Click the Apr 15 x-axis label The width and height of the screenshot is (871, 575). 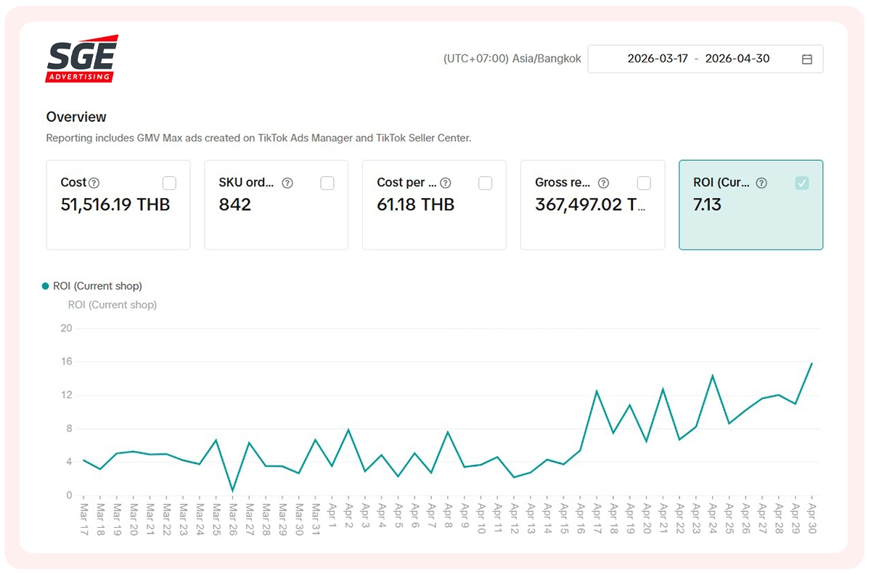pos(563,518)
